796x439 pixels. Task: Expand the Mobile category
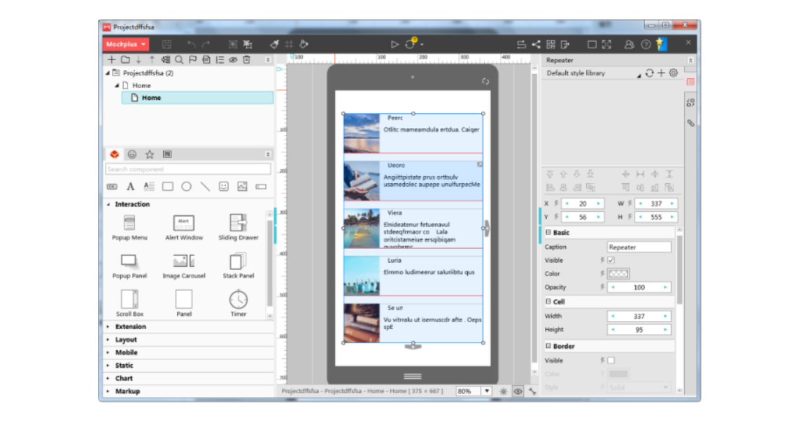click(x=108, y=353)
